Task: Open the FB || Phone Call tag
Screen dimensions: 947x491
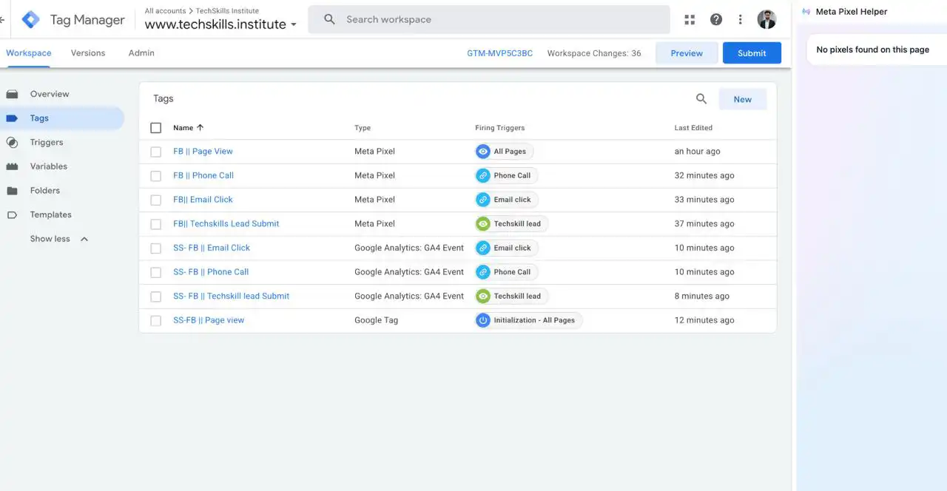Action: click(203, 176)
